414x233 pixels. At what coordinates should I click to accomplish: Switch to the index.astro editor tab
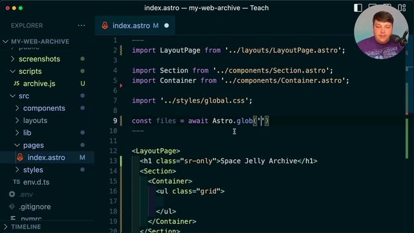click(x=135, y=25)
